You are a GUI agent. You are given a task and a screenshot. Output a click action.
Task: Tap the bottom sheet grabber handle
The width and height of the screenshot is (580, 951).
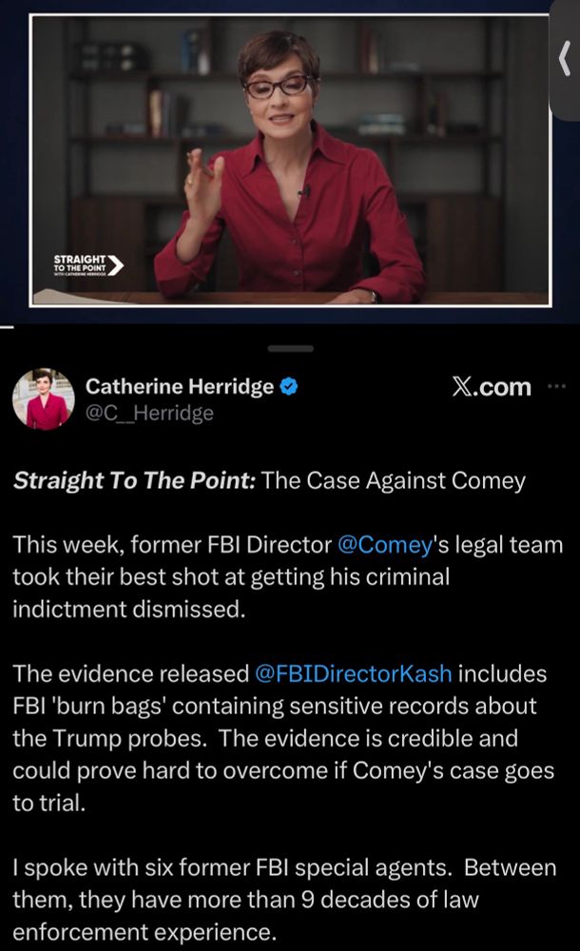tap(291, 349)
